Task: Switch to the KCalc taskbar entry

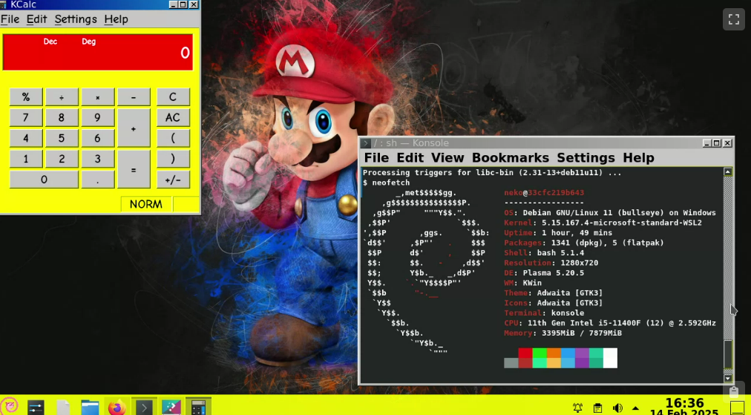Action: point(198,407)
